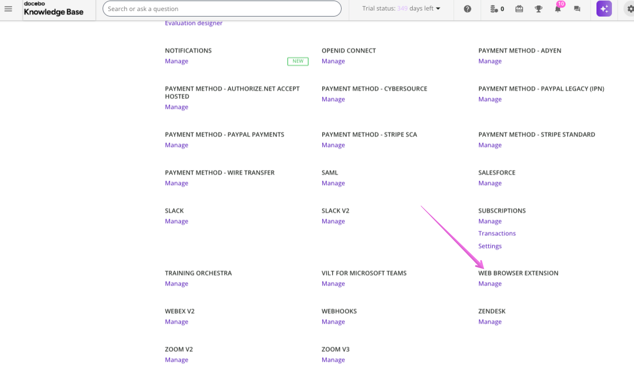Manage the Zendesk integration

click(x=490, y=322)
